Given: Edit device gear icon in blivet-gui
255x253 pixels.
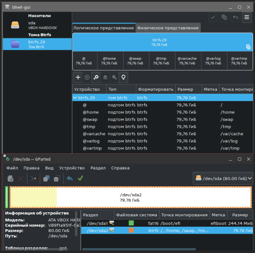Looking at the screenshot, I should [x=96, y=77].
